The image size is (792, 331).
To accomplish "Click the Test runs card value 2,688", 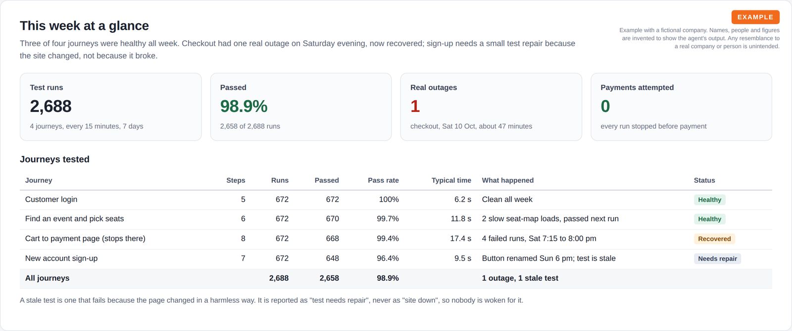I will pos(50,106).
